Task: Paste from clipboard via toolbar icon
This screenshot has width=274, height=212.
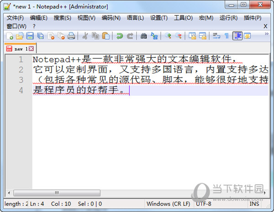Action: [x=106, y=36]
